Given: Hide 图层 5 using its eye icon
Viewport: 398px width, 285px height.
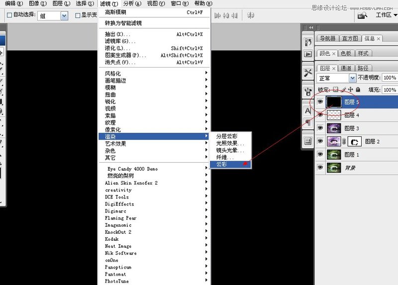Looking at the screenshot, I should (x=320, y=102).
